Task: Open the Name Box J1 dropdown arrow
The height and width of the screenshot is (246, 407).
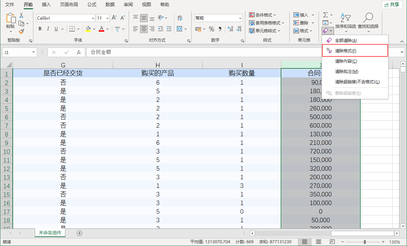Action: tap(33, 52)
